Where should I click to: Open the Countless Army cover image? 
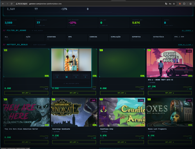(122, 112)
